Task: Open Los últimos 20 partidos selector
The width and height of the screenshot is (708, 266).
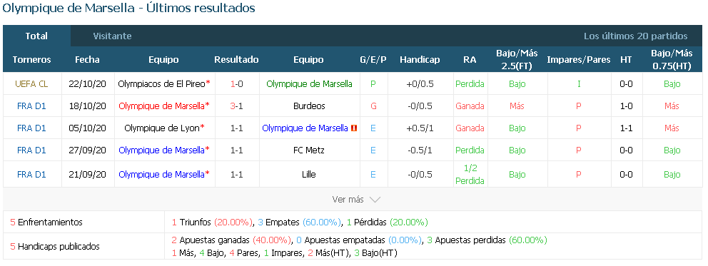Action: pos(635,36)
